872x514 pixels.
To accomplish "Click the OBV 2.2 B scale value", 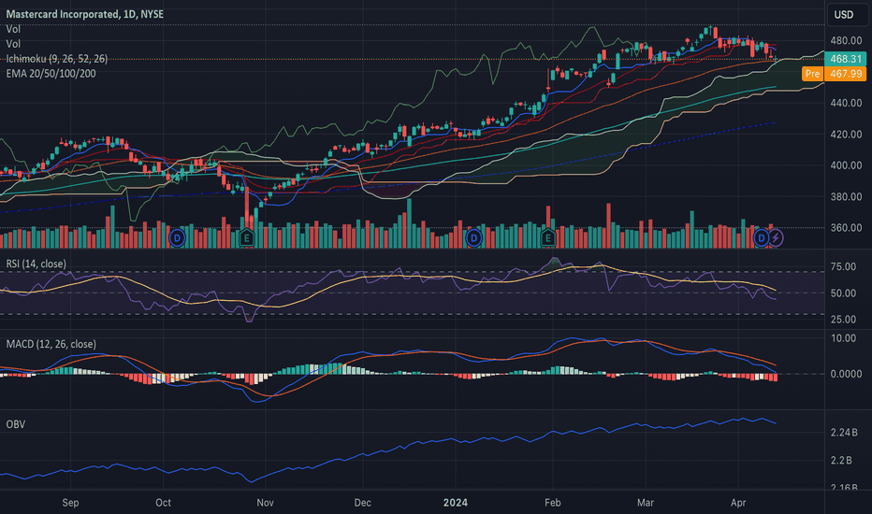I will tap(841, 460).
